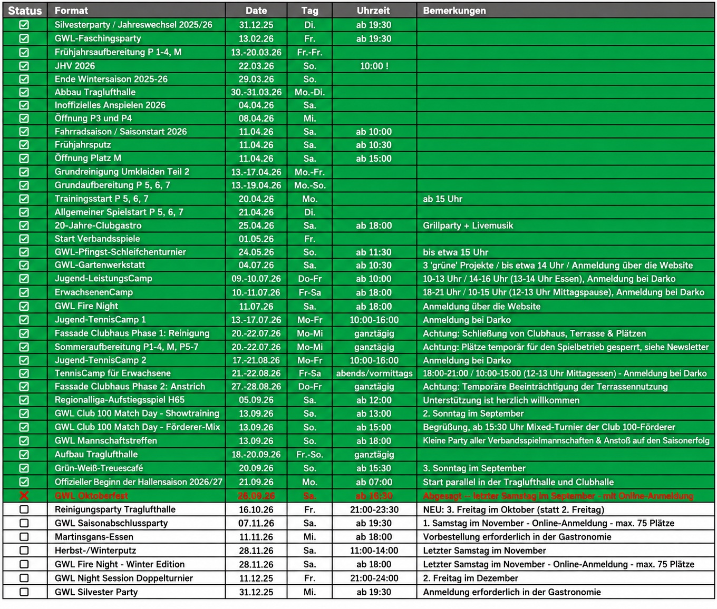Image resolution: width=717 pixels, height=609 pixels.
Task: Uncheck the Grün-Weiß-Treuescafé checkbox
Action: (24, 468)
